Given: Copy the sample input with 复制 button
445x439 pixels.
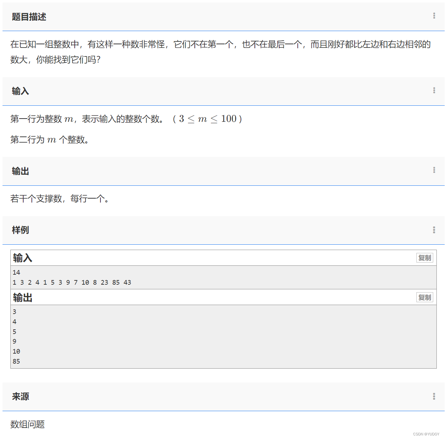Looking at the screenshot, I should tap(425, 258).
